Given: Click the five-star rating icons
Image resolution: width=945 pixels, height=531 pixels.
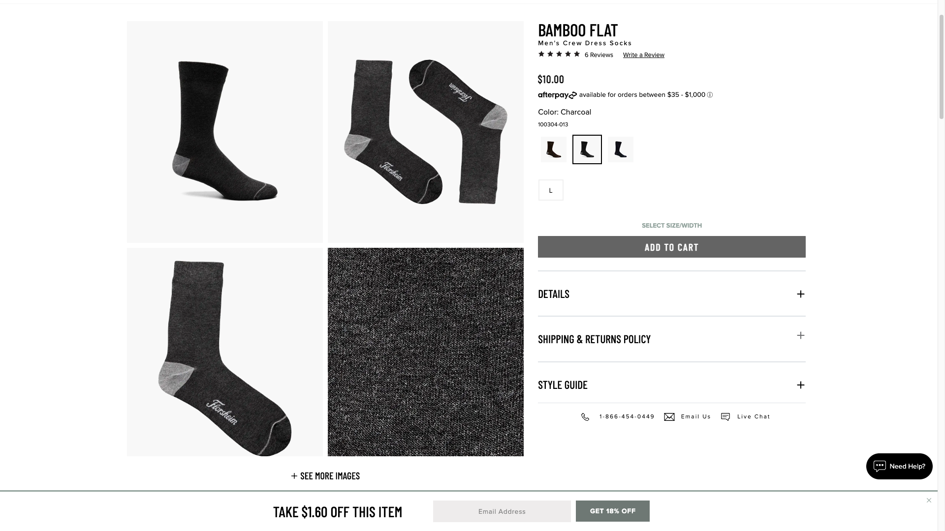Looking at the screenshot, I should [x=559, y=54].
